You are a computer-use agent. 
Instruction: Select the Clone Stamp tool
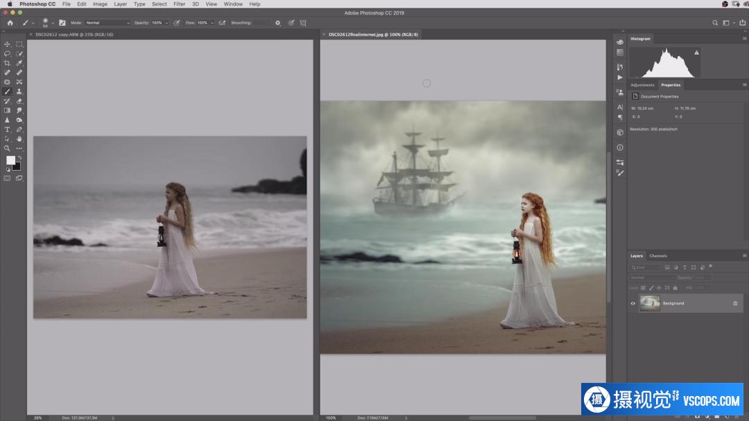pos(19,92)
